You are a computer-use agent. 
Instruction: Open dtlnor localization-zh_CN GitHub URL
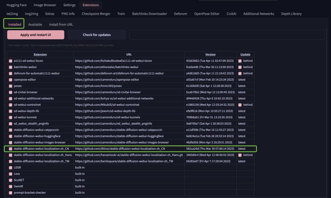120,148
